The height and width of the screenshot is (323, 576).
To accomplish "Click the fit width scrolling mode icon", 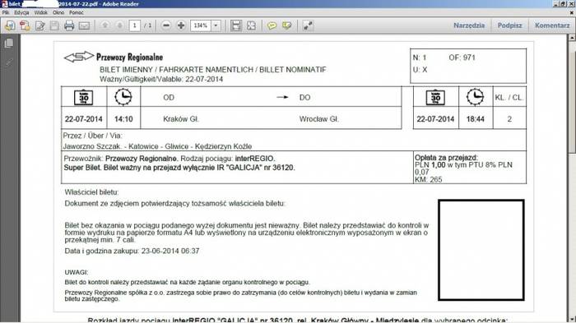I will [x=236, y=25].
